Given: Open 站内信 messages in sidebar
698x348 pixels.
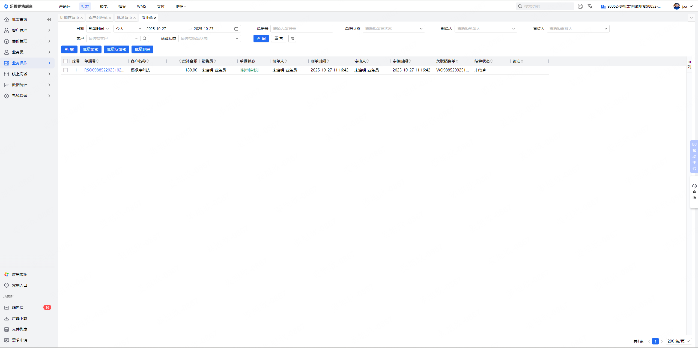Looking at the screenshot, I should coord(18,307).
